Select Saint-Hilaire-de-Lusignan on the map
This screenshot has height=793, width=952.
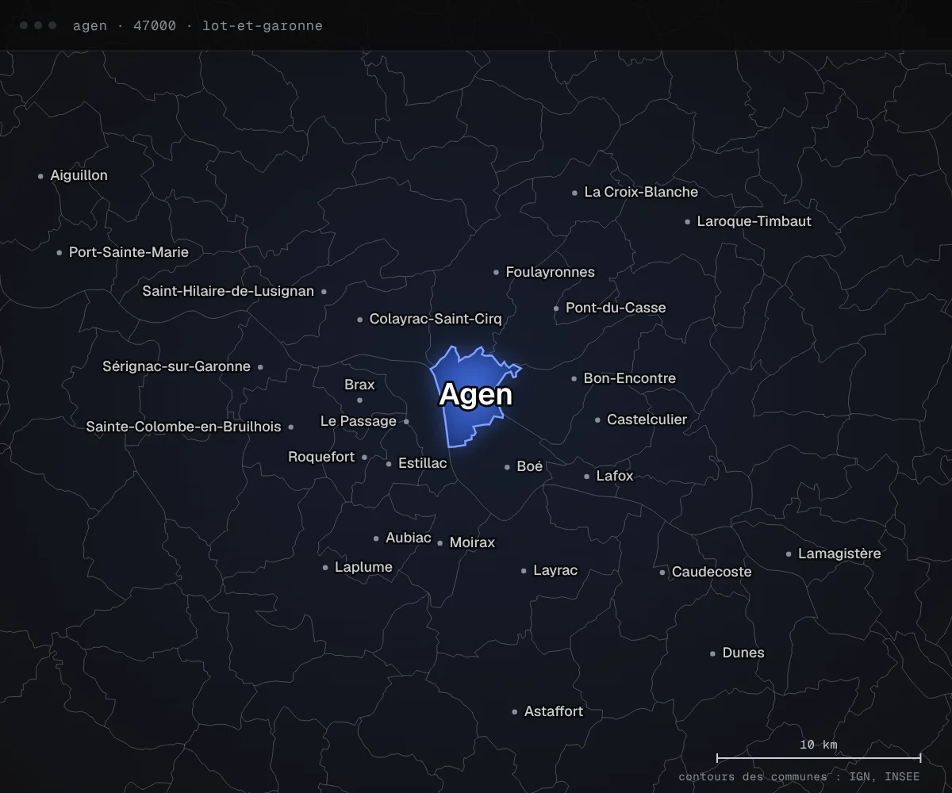pyautogui.click(x=228, y=291)
